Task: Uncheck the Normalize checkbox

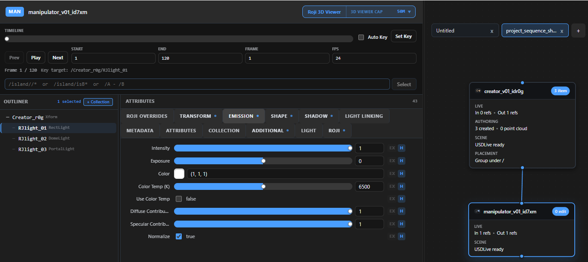Action: (179, 236)
